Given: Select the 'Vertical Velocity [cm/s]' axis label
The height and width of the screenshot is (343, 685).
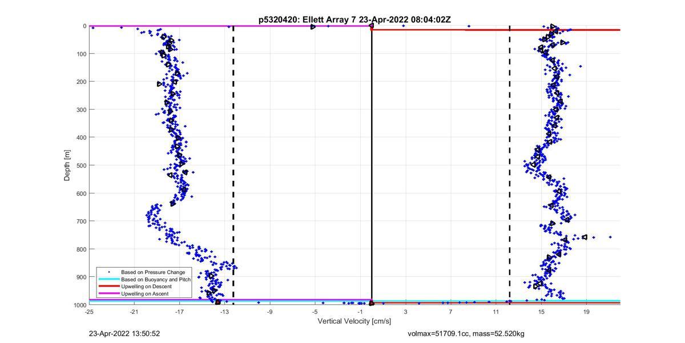Looking at the screenshot, I should [x=354, y=321].
